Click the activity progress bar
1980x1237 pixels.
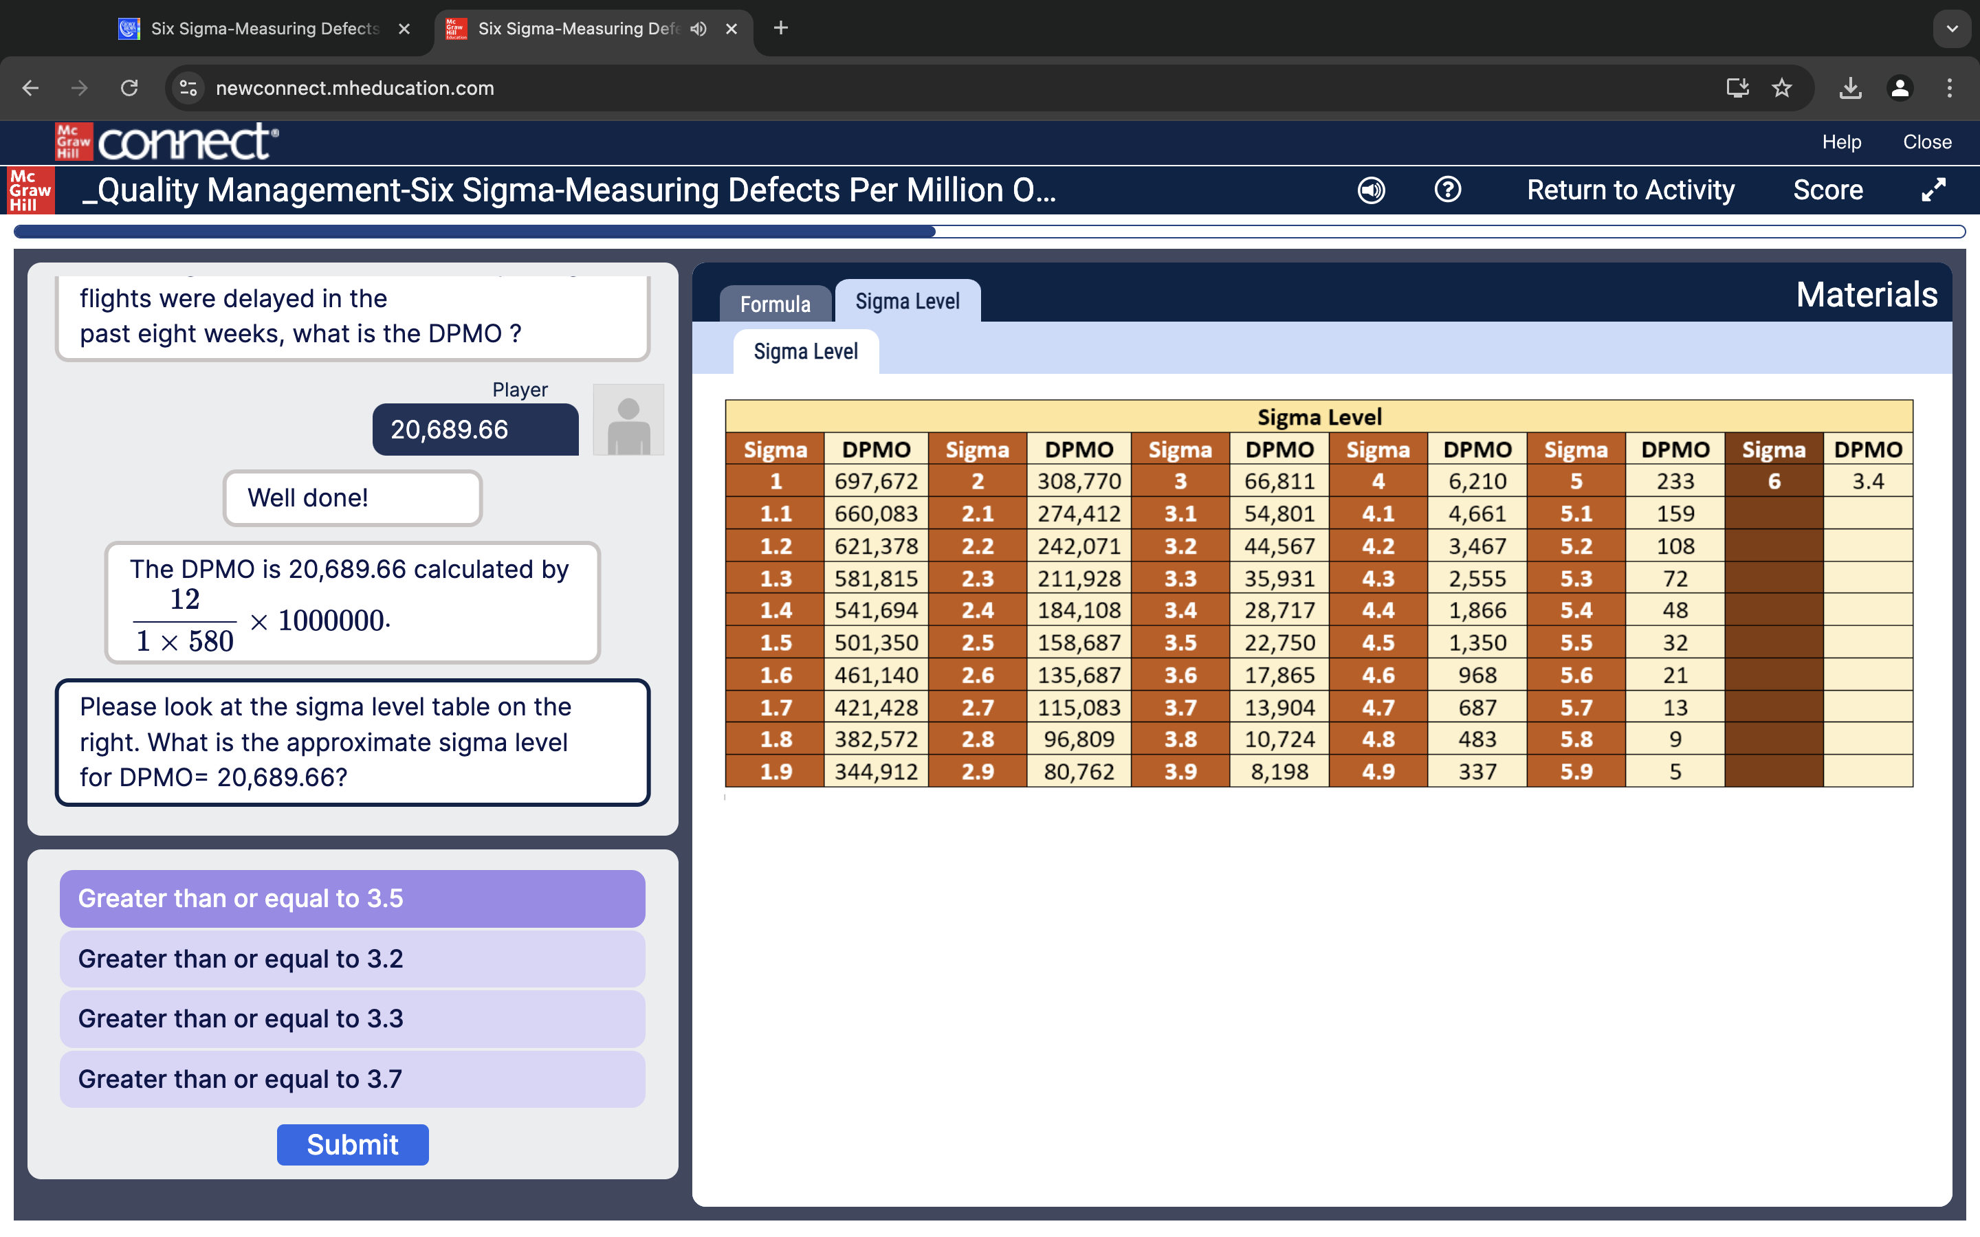pos(989,232)
